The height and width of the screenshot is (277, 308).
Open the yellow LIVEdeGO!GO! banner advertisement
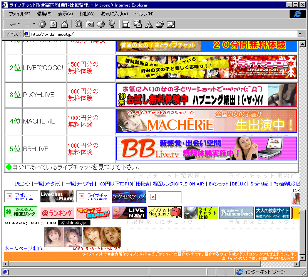click(x=207, y=67)
